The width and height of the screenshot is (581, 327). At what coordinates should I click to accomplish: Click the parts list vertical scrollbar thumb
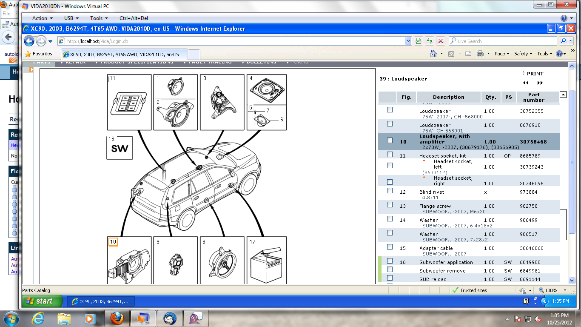click(563, 224)
